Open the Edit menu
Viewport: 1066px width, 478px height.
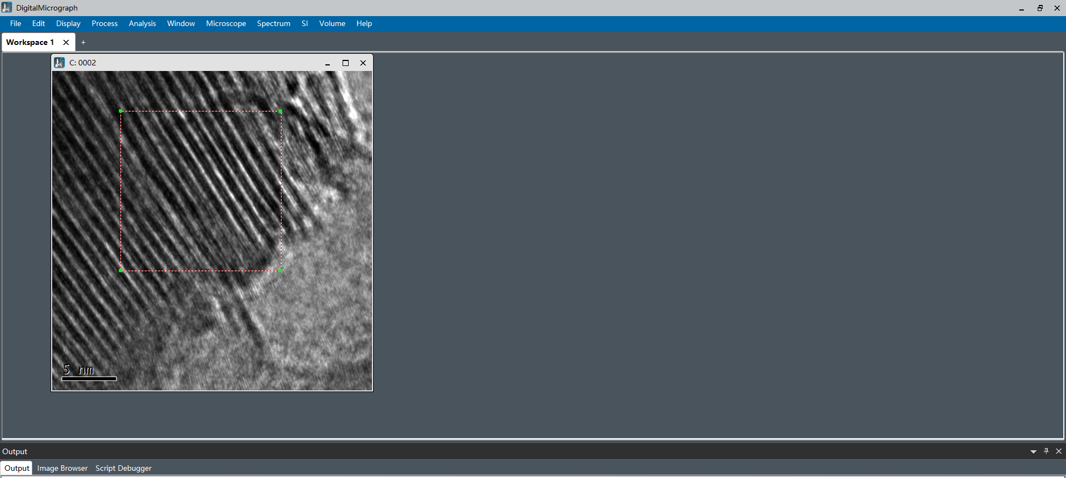[38, 23]
